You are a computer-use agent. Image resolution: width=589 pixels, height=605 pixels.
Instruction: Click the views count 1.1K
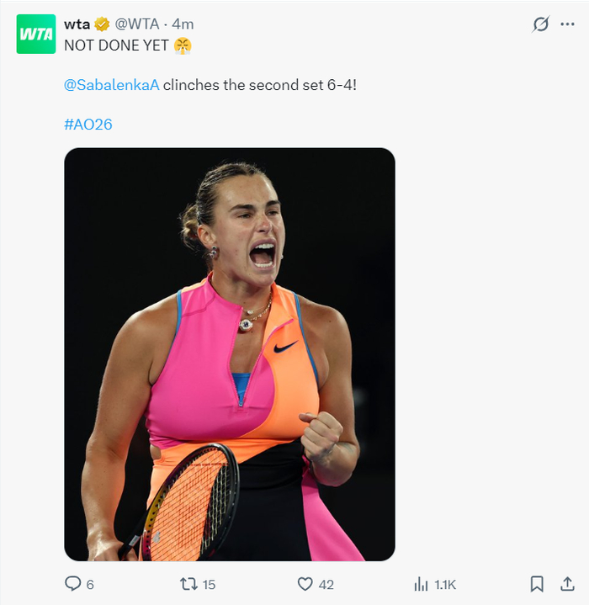(444, 585)
